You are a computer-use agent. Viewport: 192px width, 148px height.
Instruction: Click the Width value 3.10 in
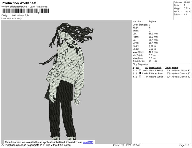[x=187, y=11]
